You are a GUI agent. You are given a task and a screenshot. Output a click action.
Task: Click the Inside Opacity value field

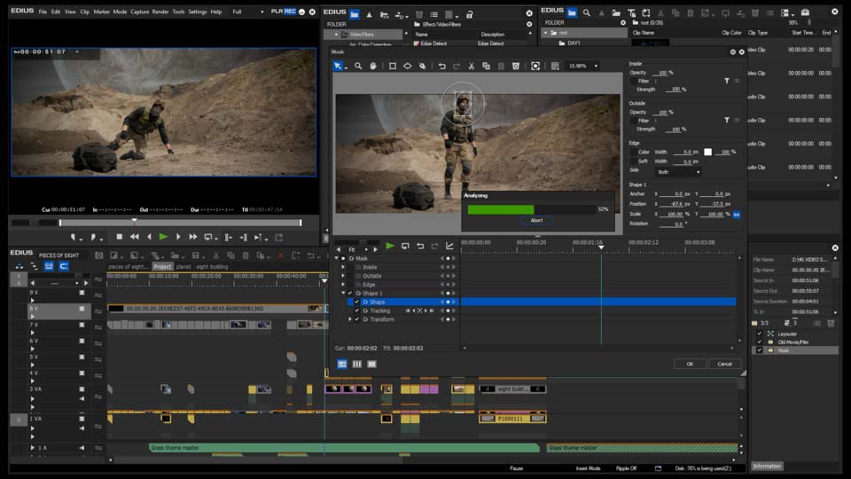[662, 73]
